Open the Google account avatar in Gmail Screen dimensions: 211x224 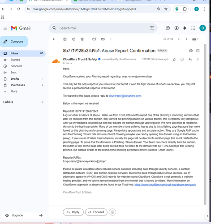click(202, 28)
